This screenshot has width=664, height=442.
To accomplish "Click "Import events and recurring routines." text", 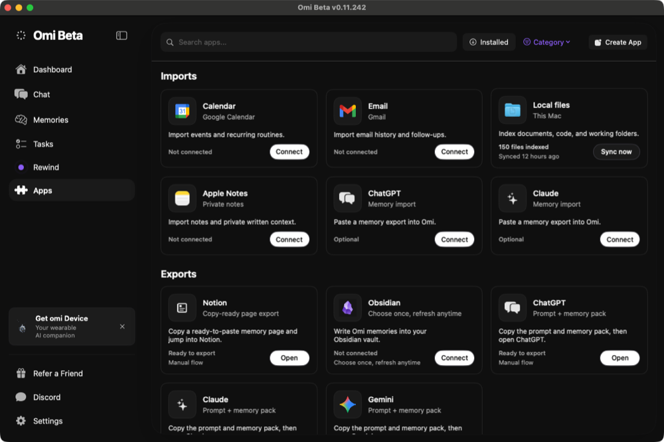I will coord(226,135).
